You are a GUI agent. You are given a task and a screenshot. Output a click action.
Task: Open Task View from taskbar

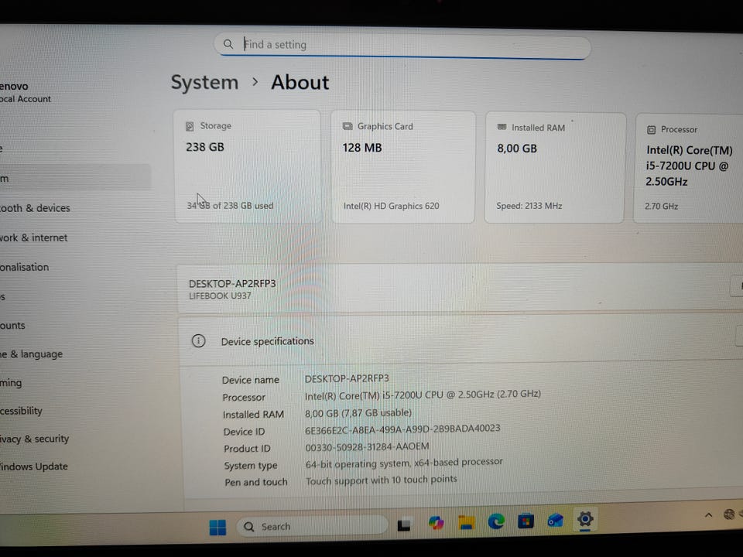coord(404,525)
